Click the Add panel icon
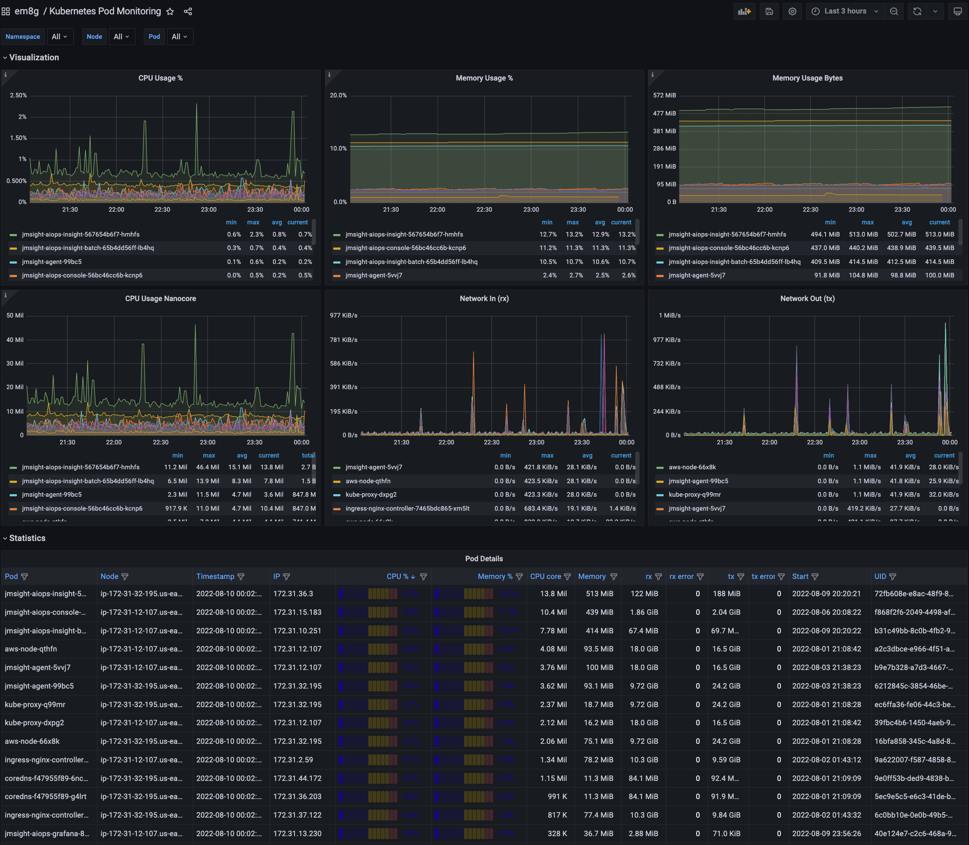Image resolution: width=969 pixels, height=845 pixels. pyautogui.click(x=745, y=11)
